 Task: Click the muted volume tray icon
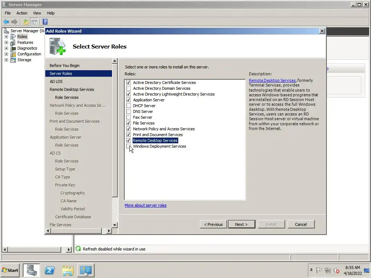click(x=337, y=270)
